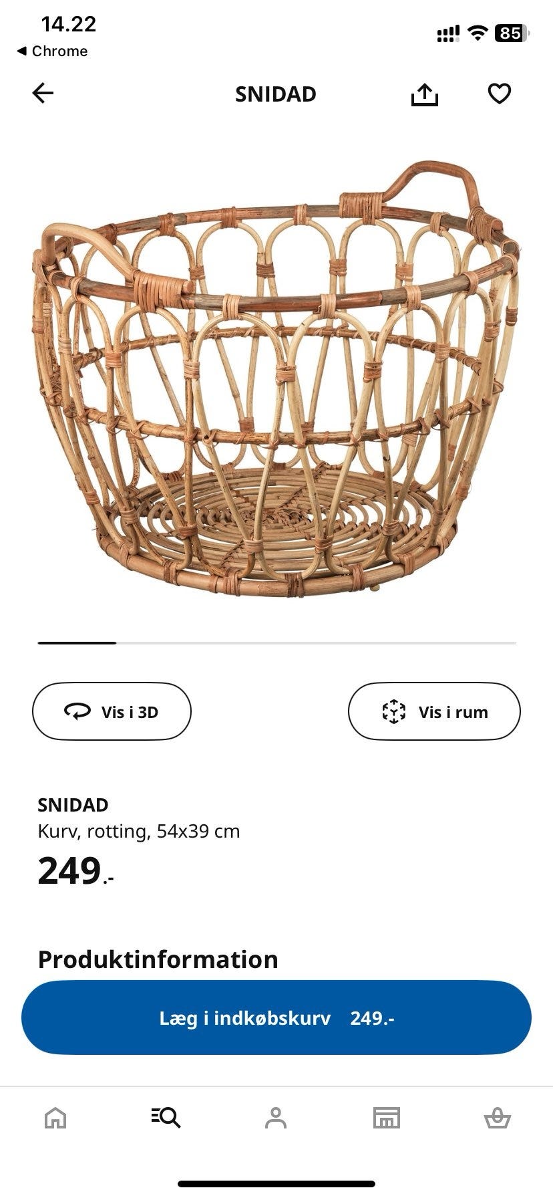Tap the Kurv, rotting description text
This screenshot has height=1198, width=553.
pos(139,831)
